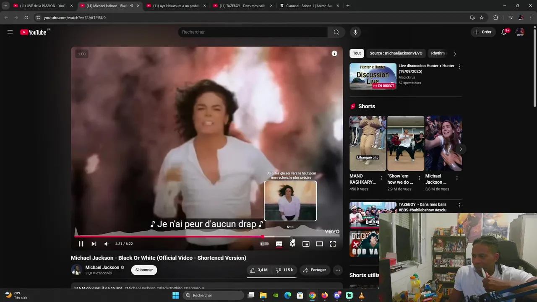
Task: Toggle subtitles in the player
Action: point(279,244)
